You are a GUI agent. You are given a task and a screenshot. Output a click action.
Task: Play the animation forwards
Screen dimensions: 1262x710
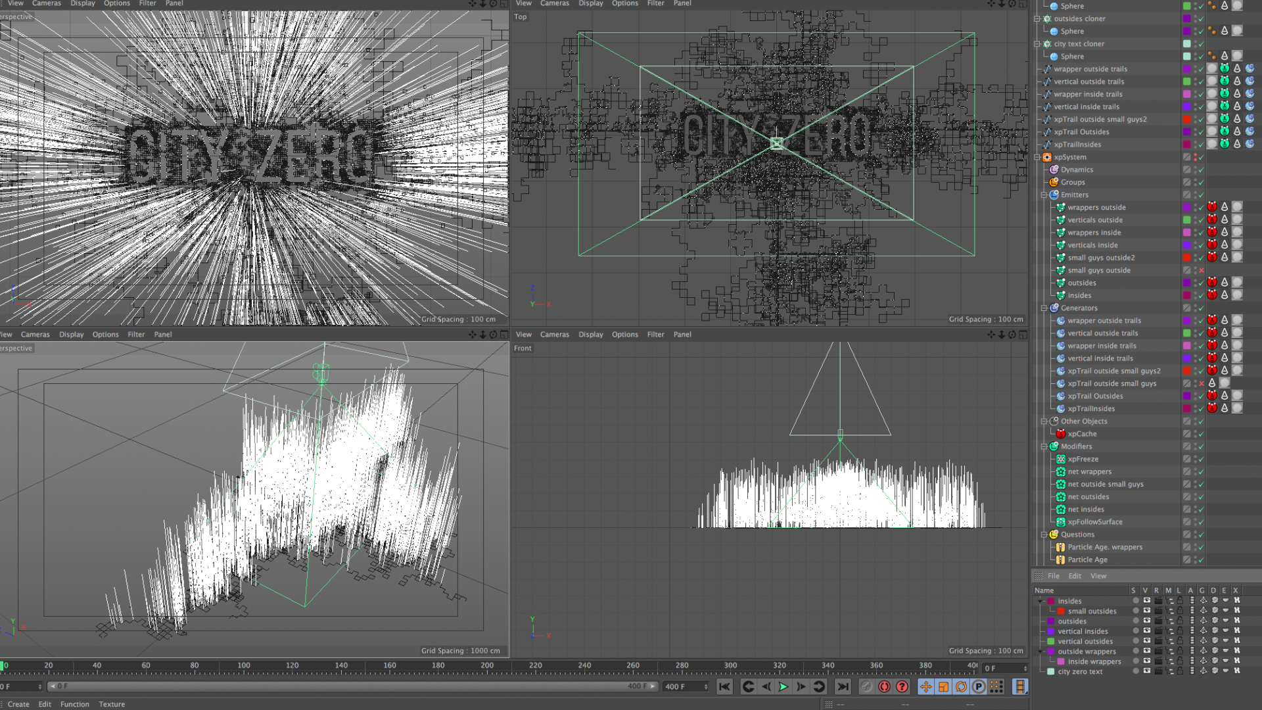pos(783,686)
